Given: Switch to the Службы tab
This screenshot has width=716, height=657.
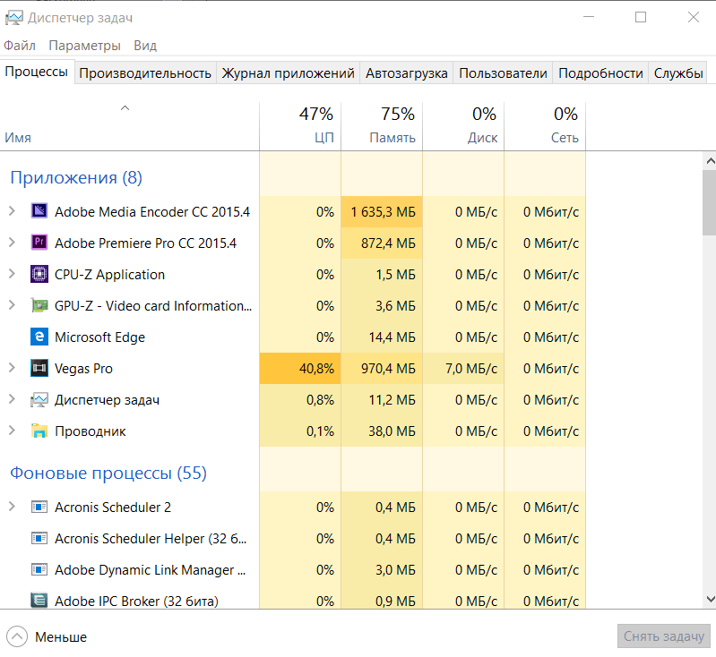Looking at the screenshot, I should pos(678,73).
